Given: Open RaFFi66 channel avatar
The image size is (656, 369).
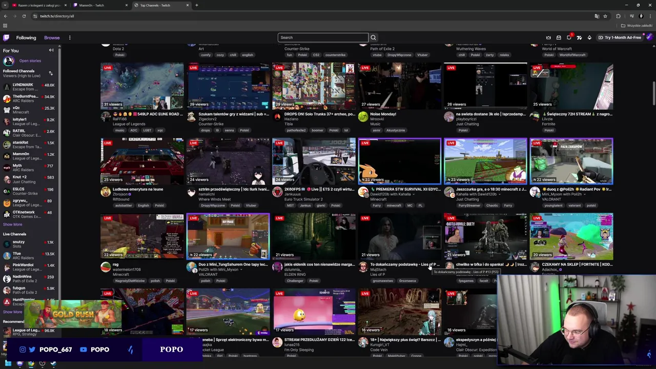Looking at the screenshot, I should [106, 117].
